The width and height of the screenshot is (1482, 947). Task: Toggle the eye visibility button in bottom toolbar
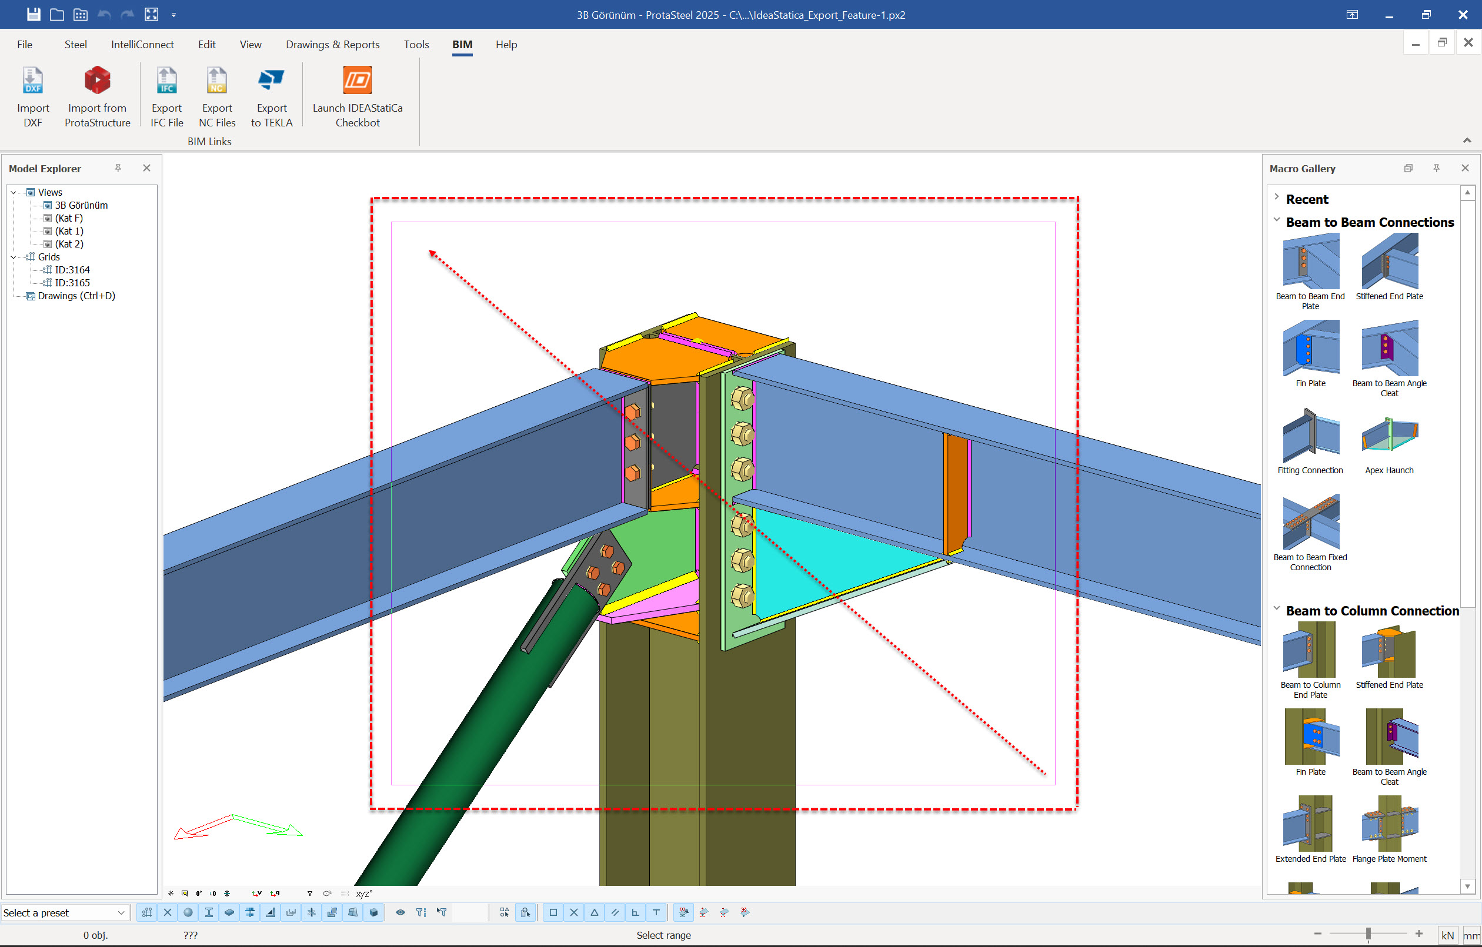400,912
